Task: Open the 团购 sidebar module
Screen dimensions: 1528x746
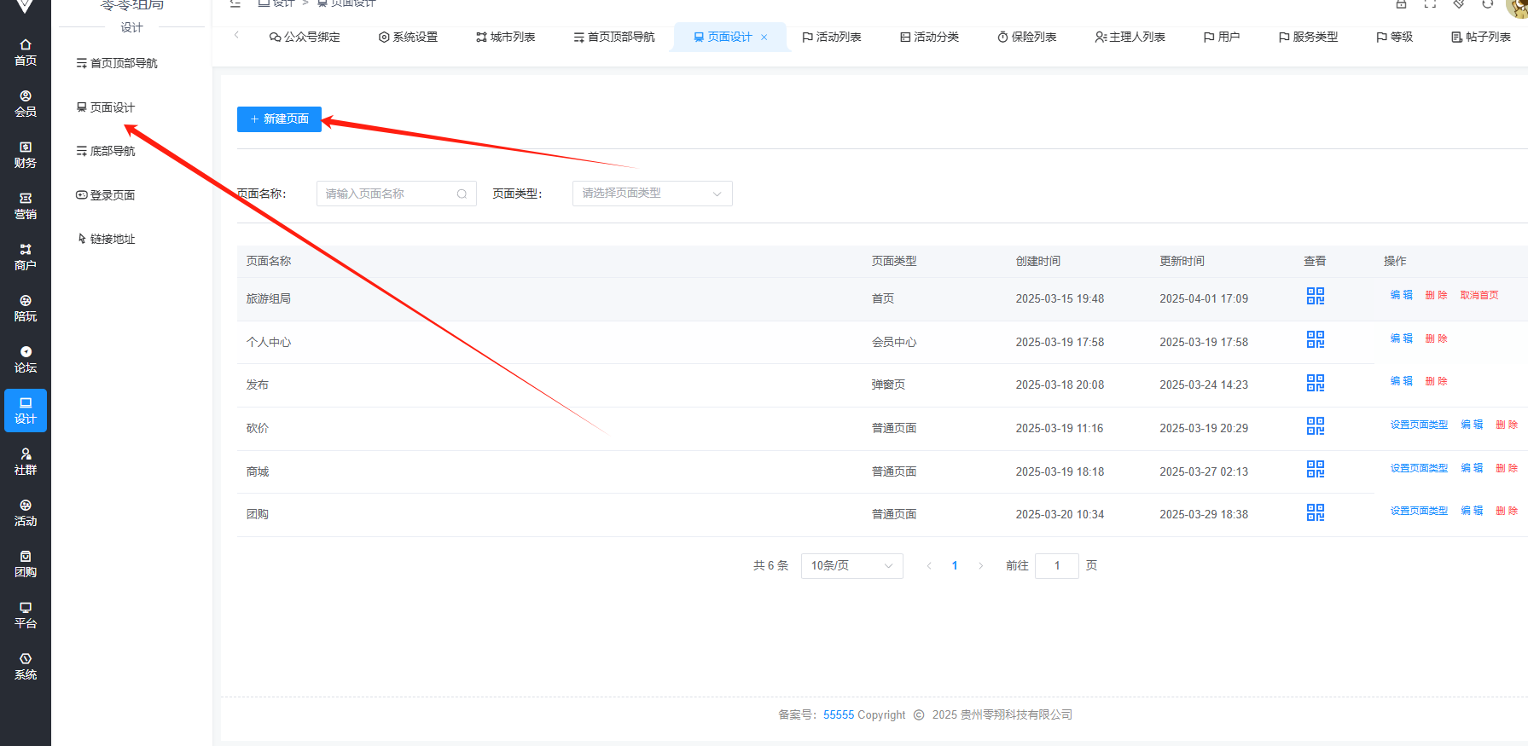Action: tap(26, 564)
